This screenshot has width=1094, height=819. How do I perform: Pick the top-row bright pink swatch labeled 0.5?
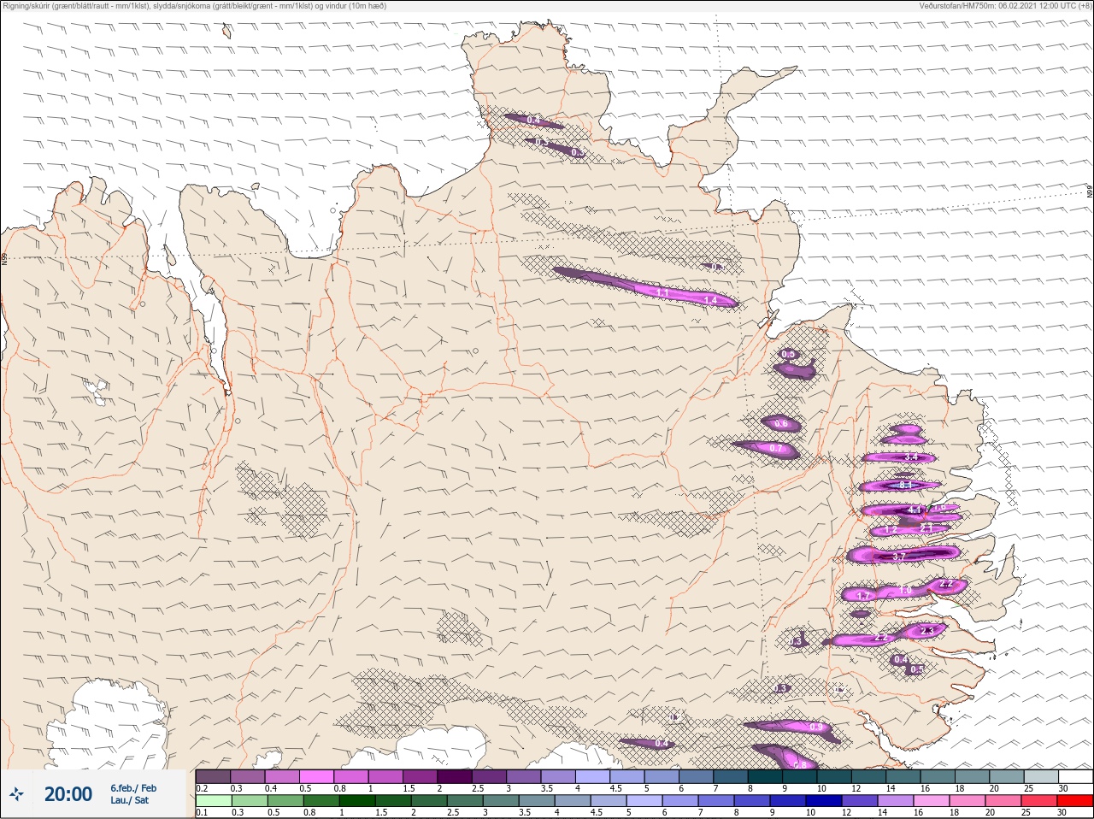[316, 776]
